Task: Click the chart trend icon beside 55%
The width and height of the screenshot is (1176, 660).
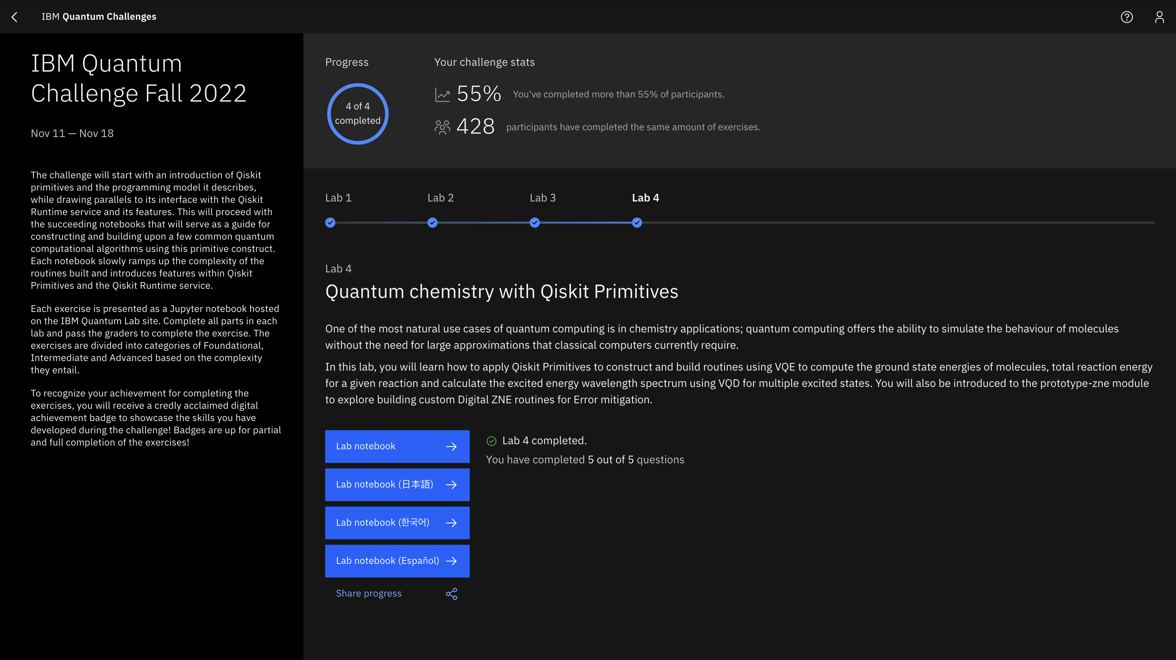Action: tap(442, 94)
